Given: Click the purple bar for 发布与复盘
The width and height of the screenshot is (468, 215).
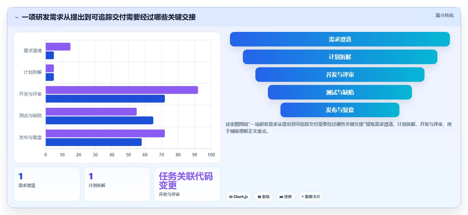Looking at the screenshot, I should [105, 133].
